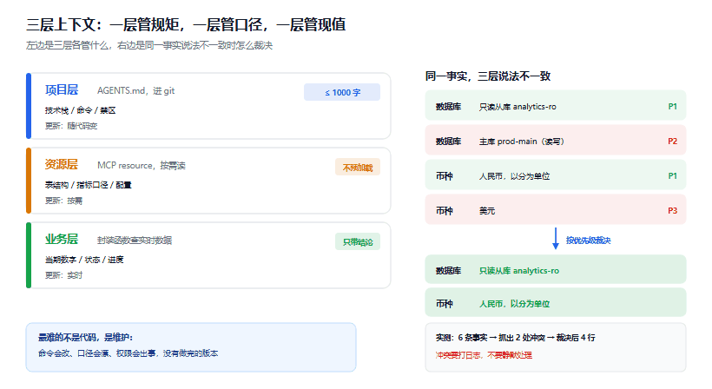Image resolution: width=712 pixels, height=389 pixels.
Task: Click the blue "按优先级裁决" label
Action: point(588,241)
